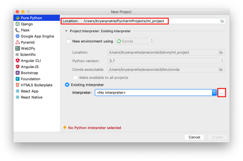Select the New environment using radio button
The image size is (243, 161).
tap(68, 41)
